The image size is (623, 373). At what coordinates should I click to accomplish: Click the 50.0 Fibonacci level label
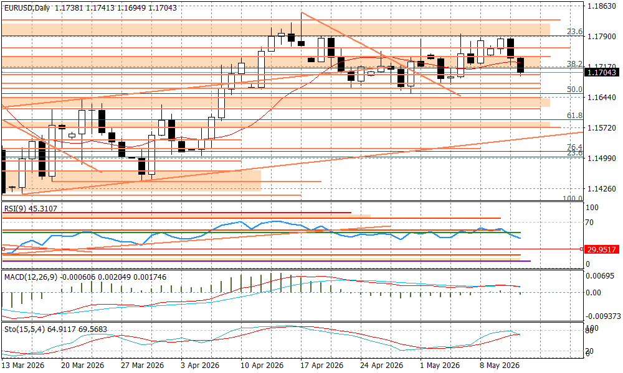click(x=574, y=90)
